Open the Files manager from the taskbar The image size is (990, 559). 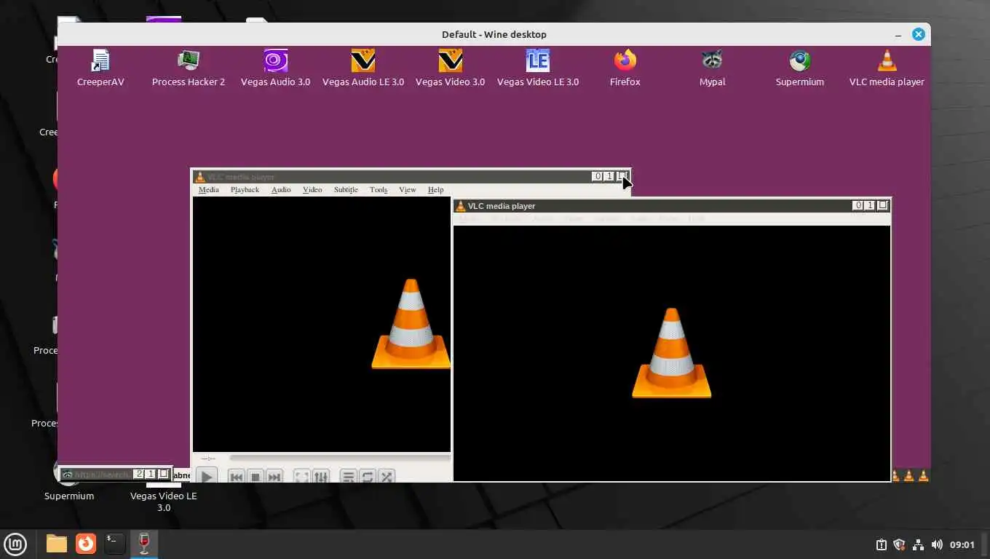56,544
